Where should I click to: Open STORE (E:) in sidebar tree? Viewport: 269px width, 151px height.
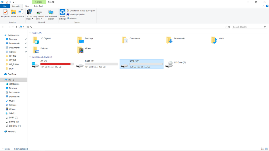pyautogui.click(x=12, y=122)
